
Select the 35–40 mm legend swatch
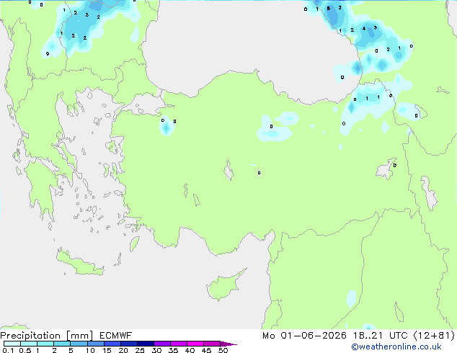178,344
